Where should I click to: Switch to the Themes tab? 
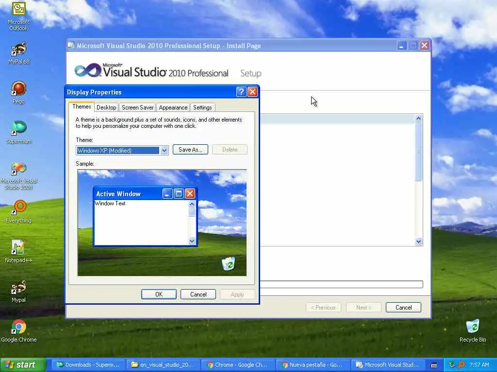point(82,107)
